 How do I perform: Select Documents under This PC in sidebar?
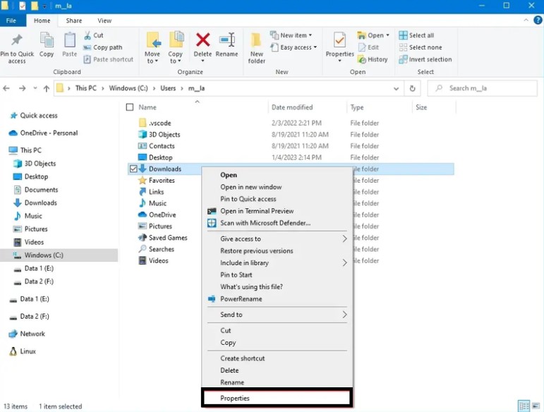36,190
